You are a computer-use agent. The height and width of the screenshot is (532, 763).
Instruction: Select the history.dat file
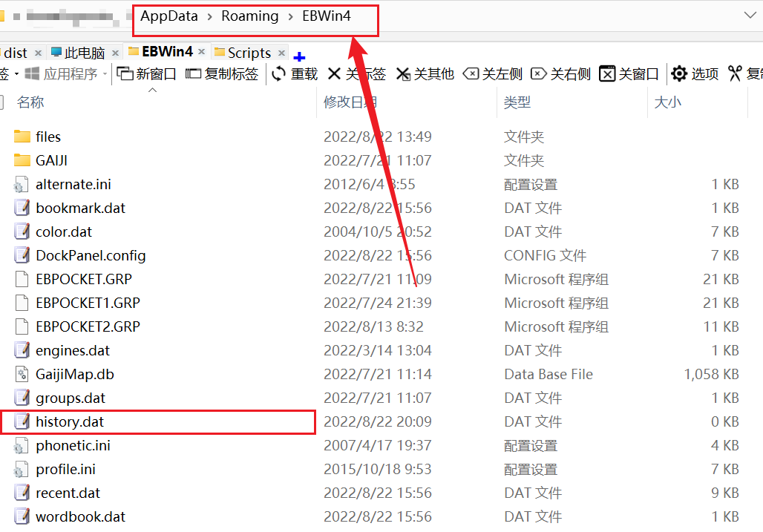click(x=70, y=422)
